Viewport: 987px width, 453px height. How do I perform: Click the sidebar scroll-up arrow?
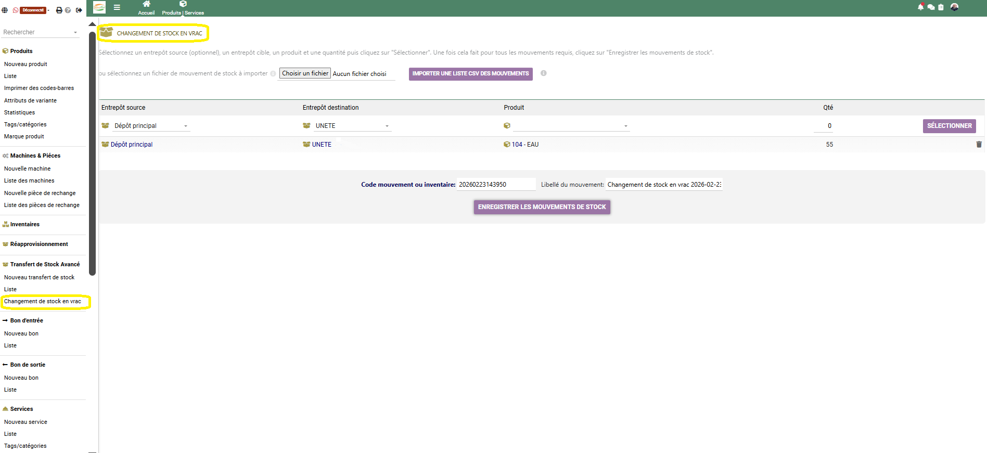tap(92, 24)
